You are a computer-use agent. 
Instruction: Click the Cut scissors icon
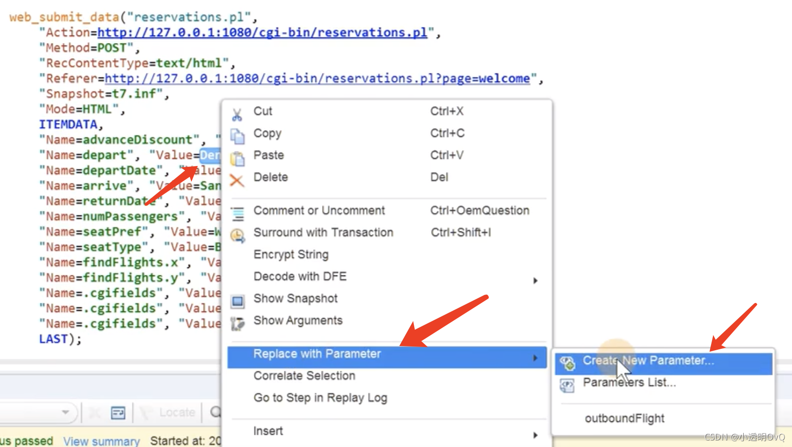237,114
